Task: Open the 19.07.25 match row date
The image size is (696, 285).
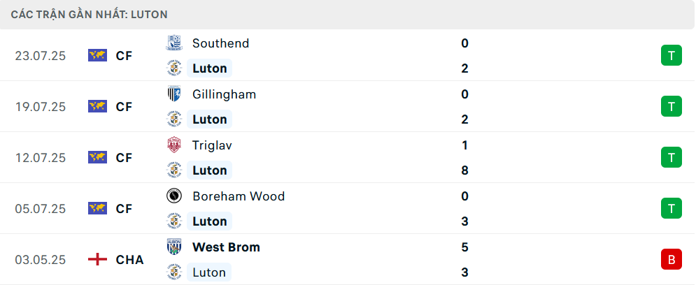Action: [41, 107]
